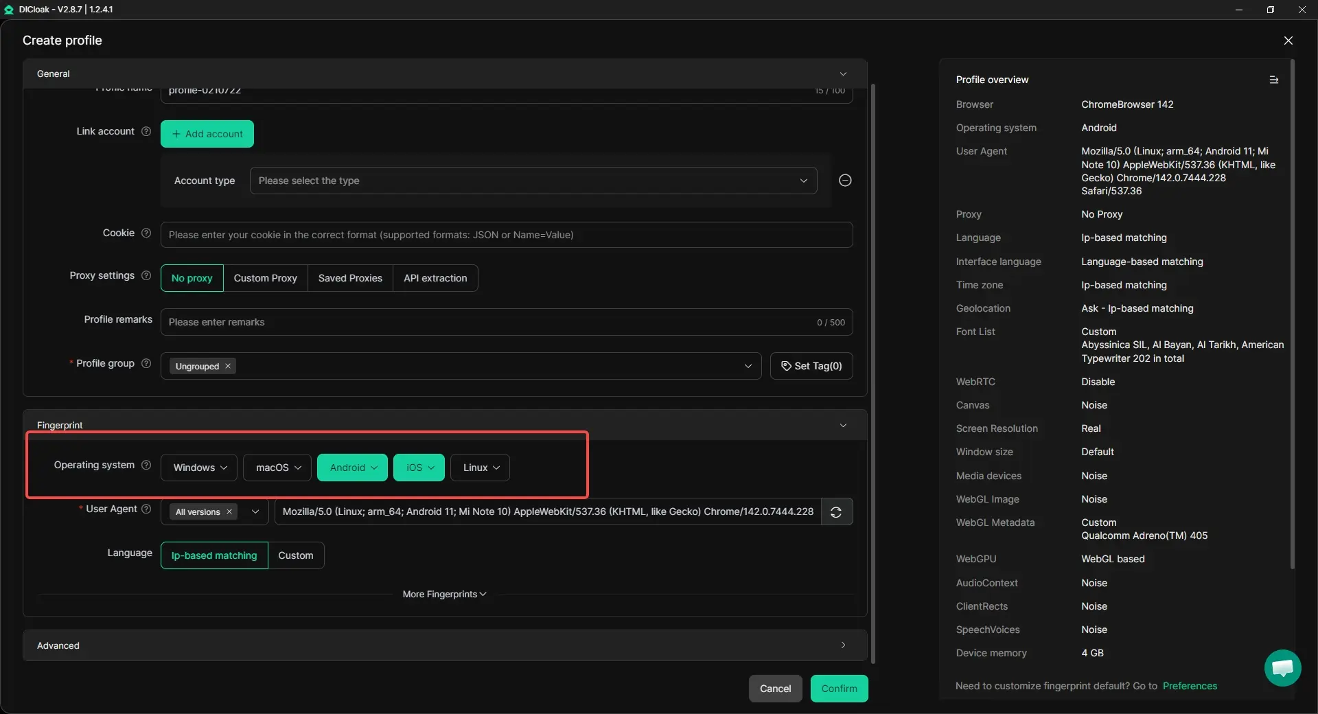
Task: Switch to Saved Proxies tab
Action: coord(350,278)
